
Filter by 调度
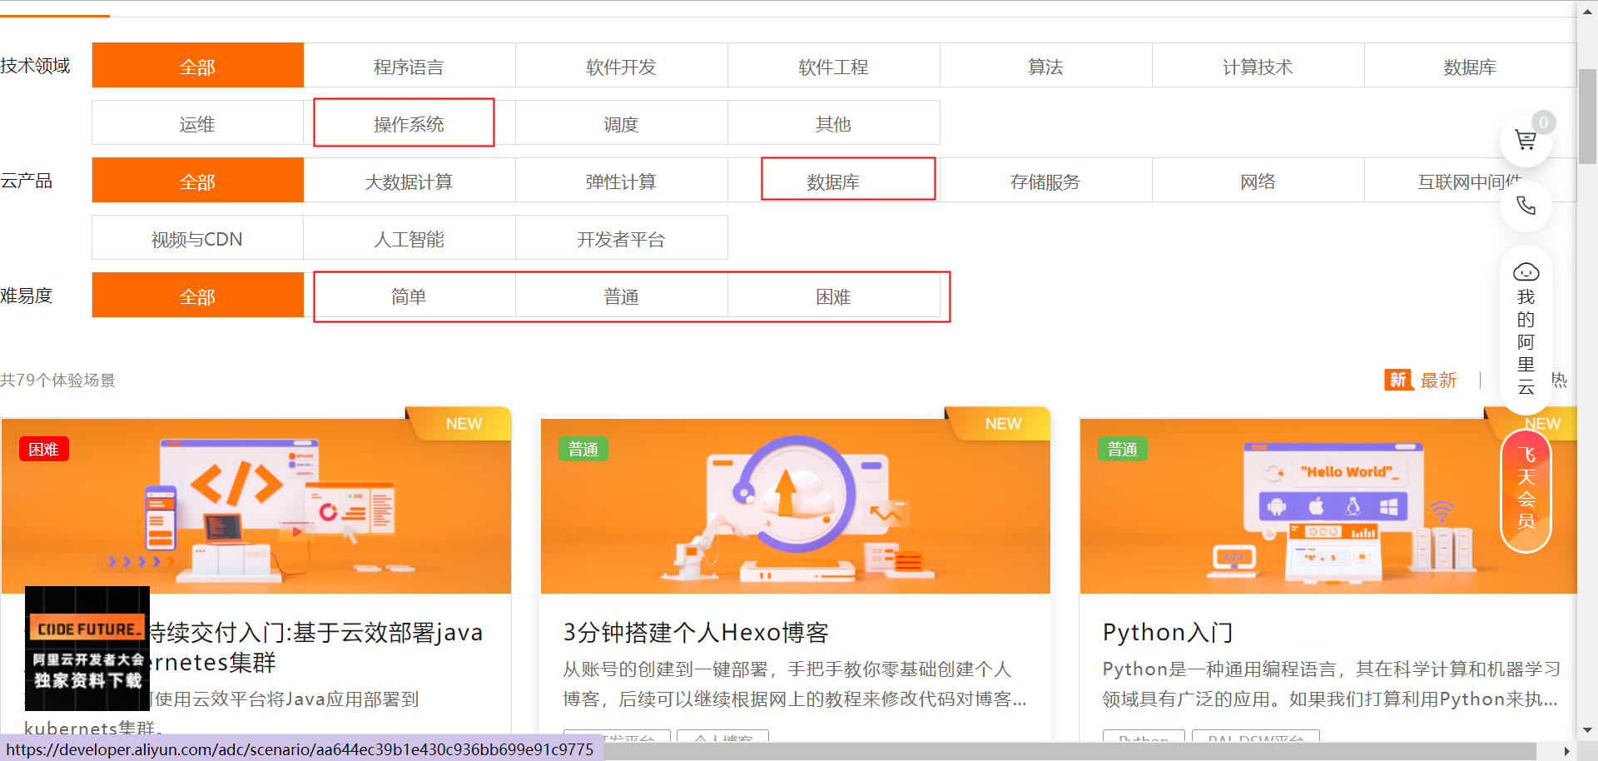(x=621, y=123)
